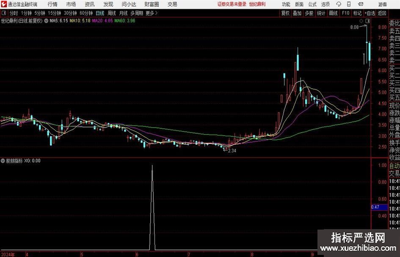This screenshot has width=400, height=257.
Task: Switch to 30分钟 period tab
Action: (70, 13)
